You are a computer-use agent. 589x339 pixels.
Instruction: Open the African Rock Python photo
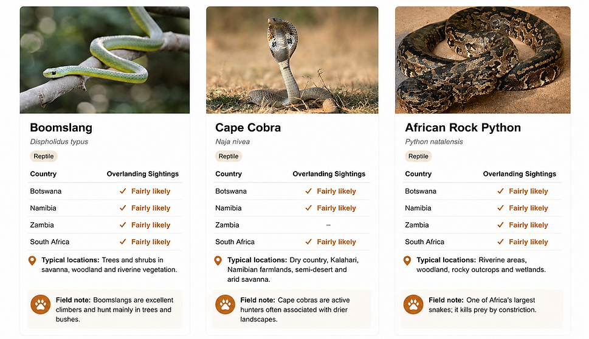[483, 60]
